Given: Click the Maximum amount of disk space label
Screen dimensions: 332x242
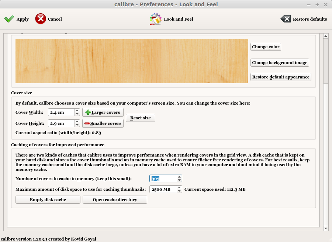Looking at the screenshot, I should pos(81,189).
